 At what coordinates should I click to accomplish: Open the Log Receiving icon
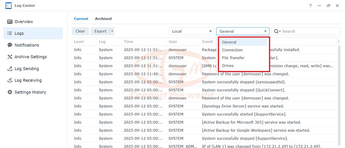[10, 80]
